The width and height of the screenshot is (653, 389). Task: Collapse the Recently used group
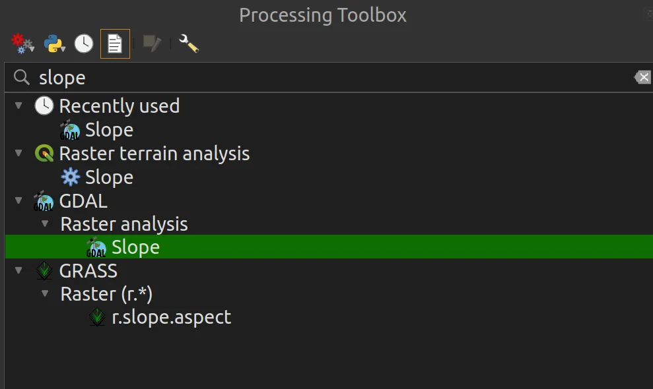pos(18,105)
